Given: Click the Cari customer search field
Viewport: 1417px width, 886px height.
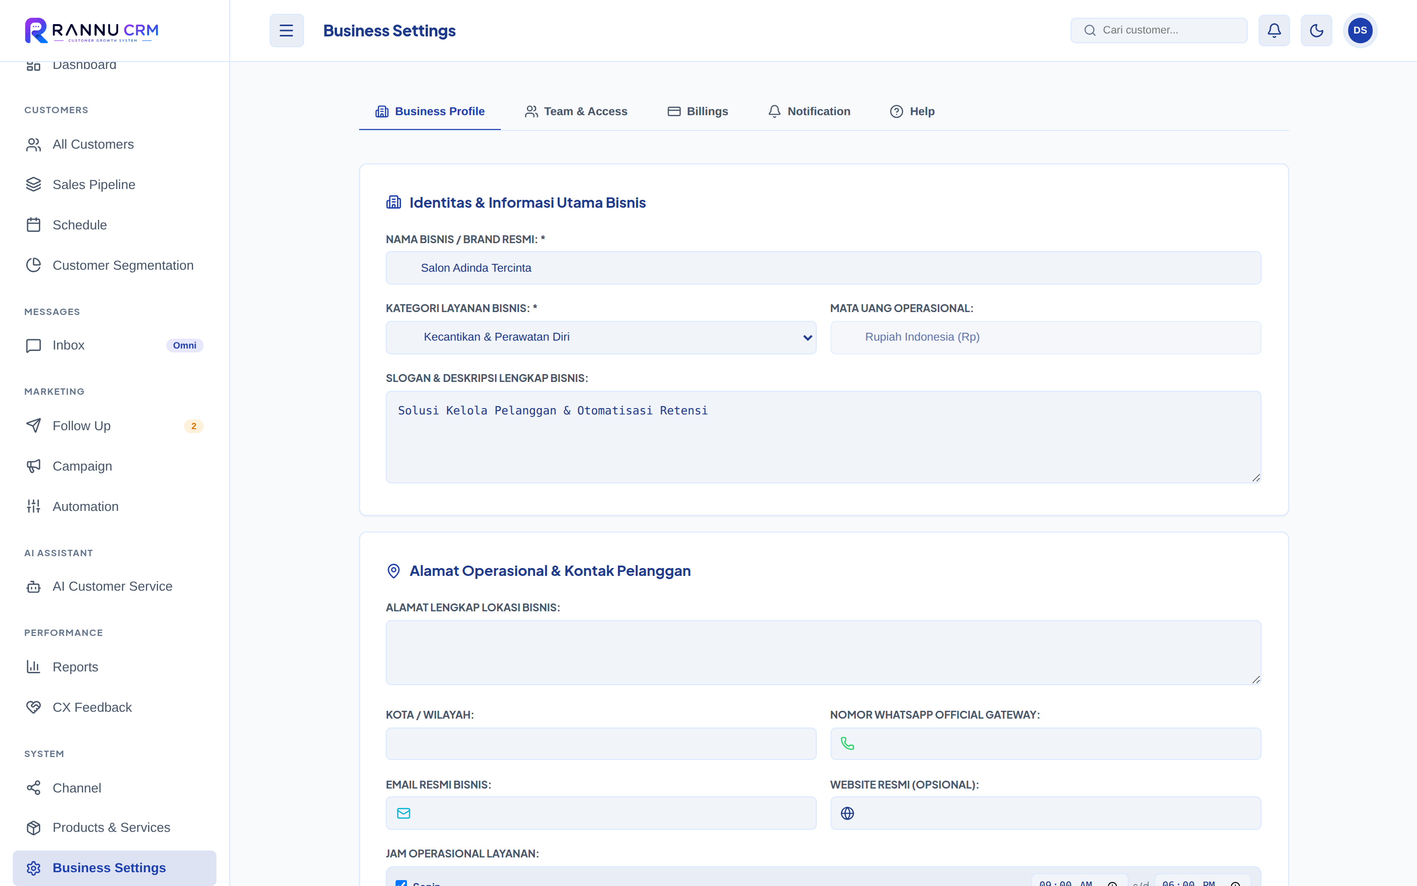Looking at the screenshot, I should (1159, 31).
